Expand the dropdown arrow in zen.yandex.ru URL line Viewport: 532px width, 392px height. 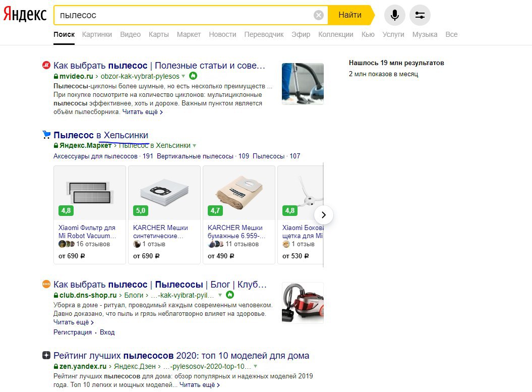[256, 367]
